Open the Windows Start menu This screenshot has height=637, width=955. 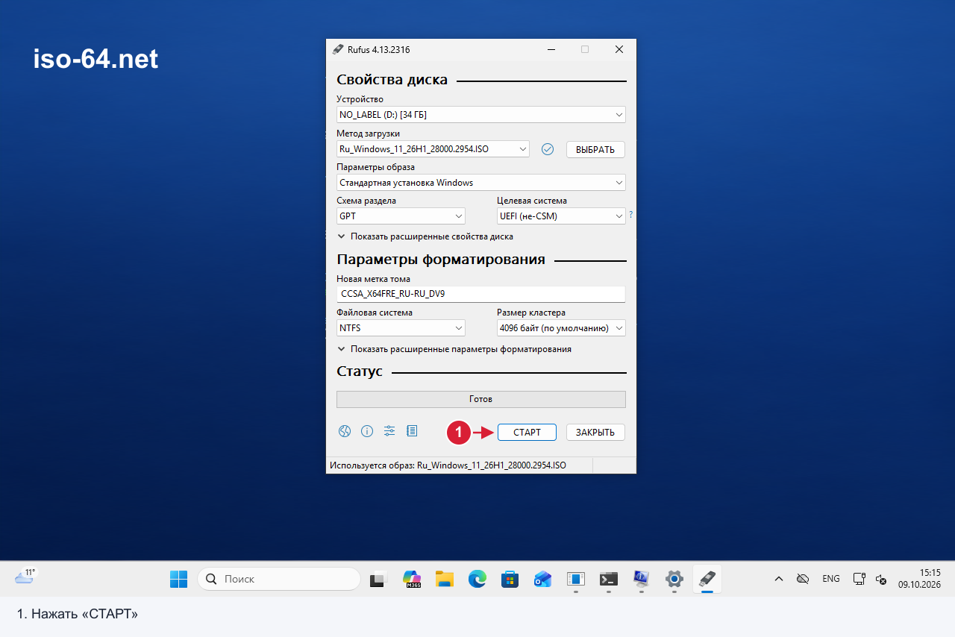[x=179, y=579]
